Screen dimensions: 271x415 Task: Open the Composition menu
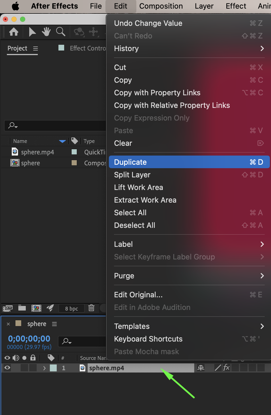click(x=161, y=6)
